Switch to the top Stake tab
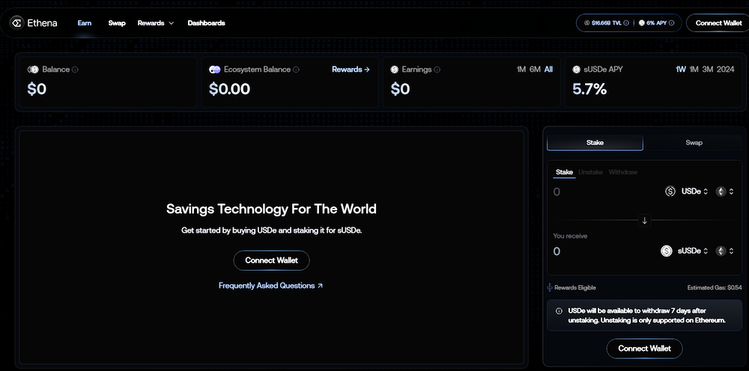 595,143
